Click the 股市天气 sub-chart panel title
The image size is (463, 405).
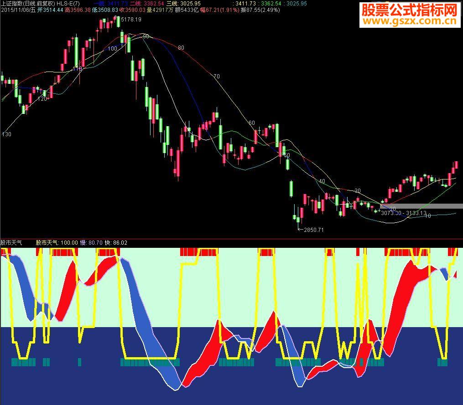point(11,243)
